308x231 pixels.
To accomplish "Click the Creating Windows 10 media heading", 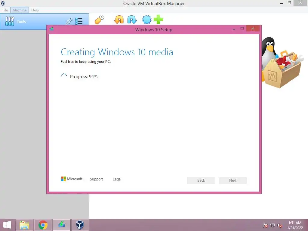I will coord(117,52).
